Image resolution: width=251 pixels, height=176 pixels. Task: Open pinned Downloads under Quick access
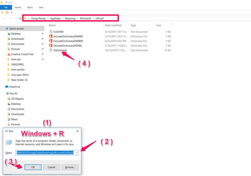[18, 39]
